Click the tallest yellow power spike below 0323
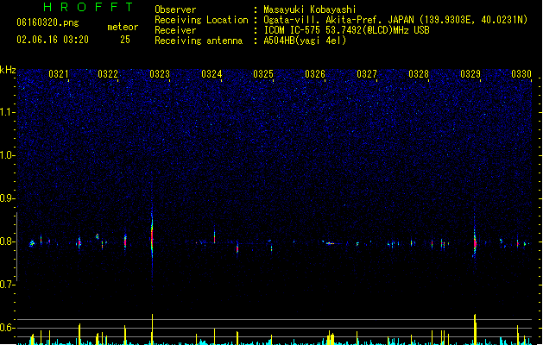Viewport: 543px width, 345px height. pyautogui.click(x=152, y=329)
